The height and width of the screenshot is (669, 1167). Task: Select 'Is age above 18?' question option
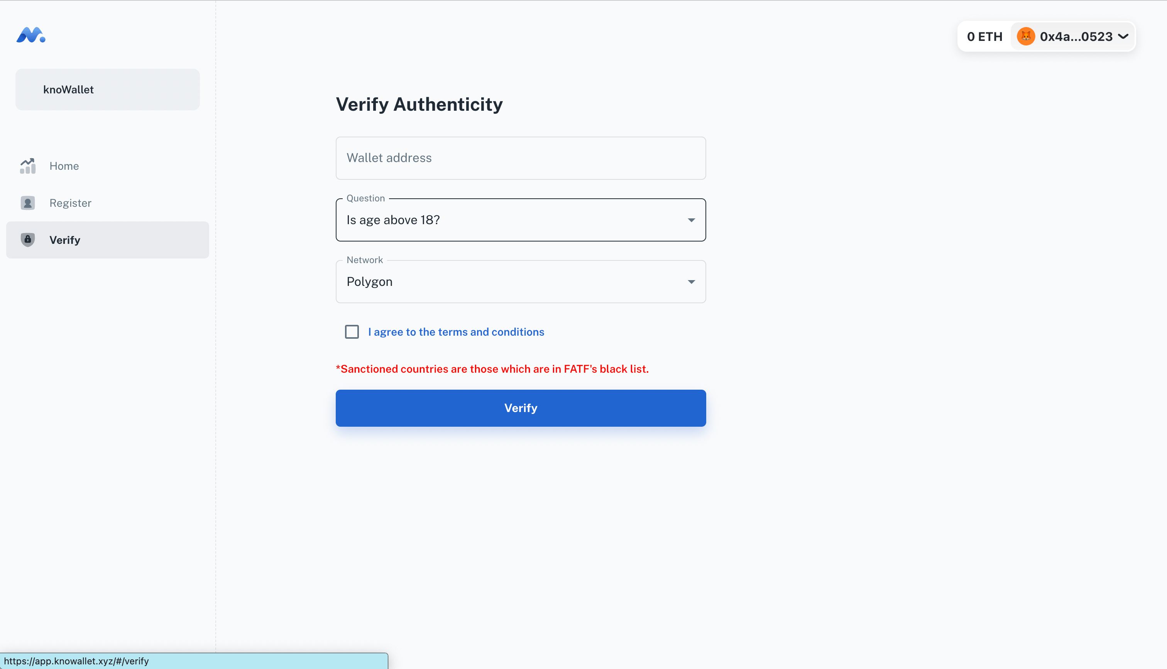(x=520, y=220)
